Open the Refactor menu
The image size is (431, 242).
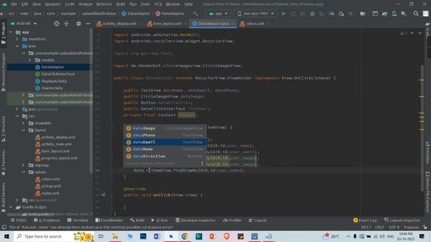click(x=104, y=4)
